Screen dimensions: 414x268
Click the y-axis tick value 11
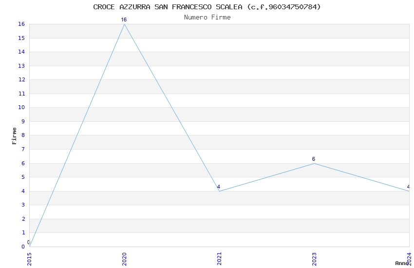[21, 94]
